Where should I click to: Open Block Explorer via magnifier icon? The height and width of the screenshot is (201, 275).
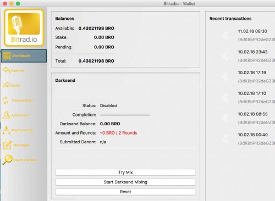pyautogui.click(x=8, y=160)
